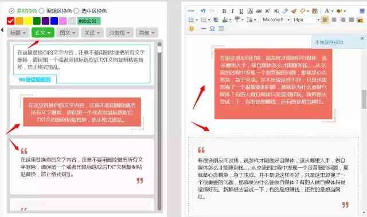The width and height of the screenshot is (367, 217).
Task: Click the line height icon
Action: [250, 20]
